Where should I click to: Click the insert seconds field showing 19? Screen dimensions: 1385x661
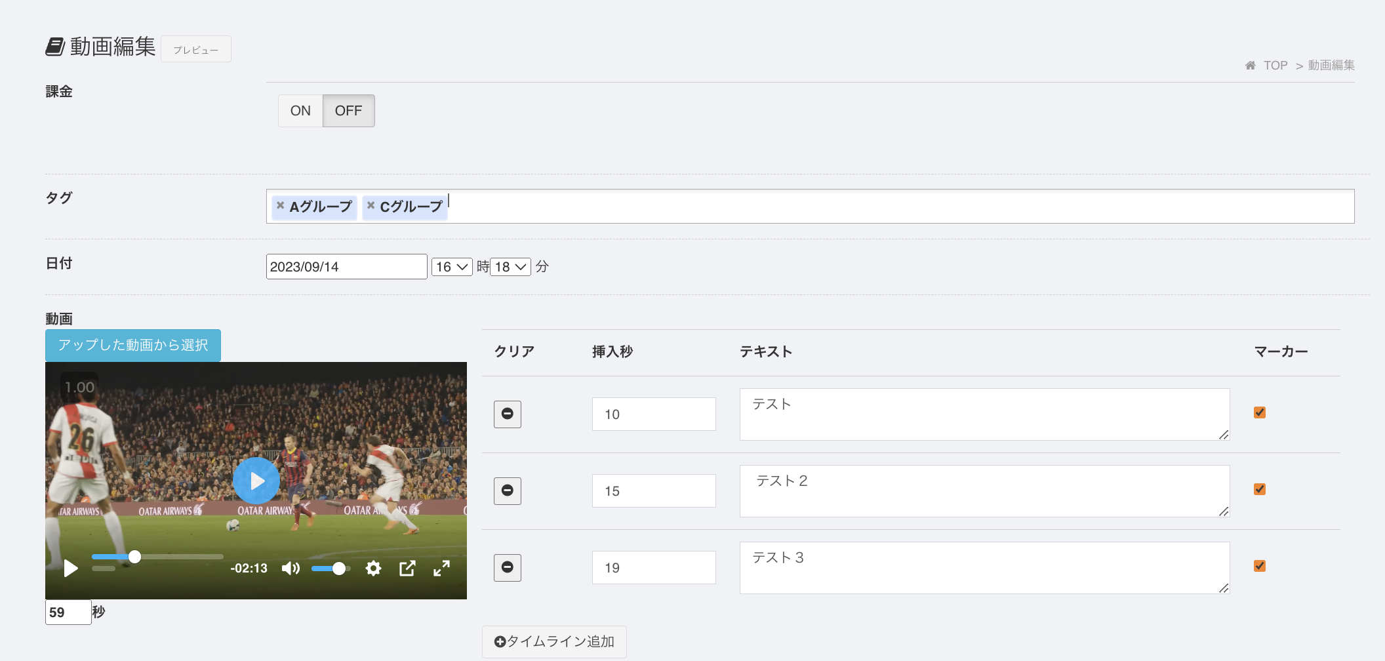654,568
